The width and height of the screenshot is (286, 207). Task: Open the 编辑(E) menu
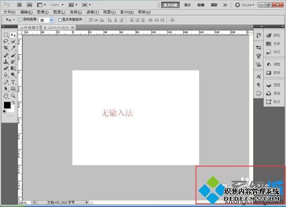[x=26, y=12]
